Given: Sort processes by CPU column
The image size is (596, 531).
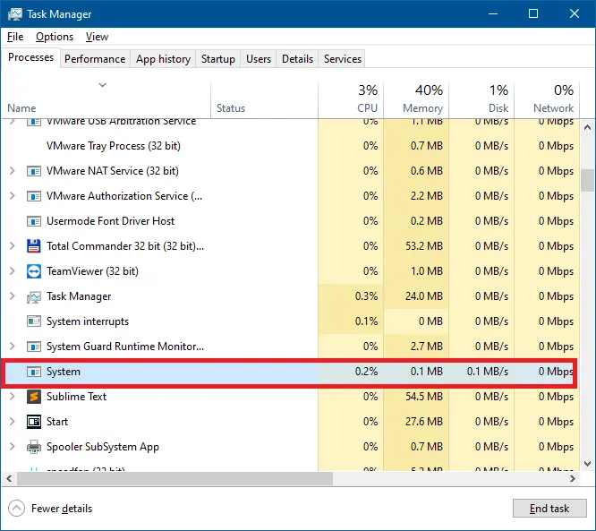Looking at the screenshot, I should (x=351, y=99).
